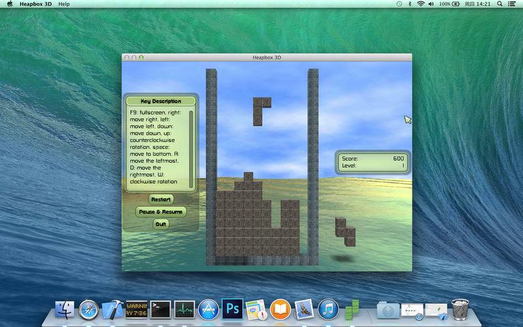Open the Trash in the dock
523x327 pixels.
pyautogui.click(x=460, y=308)
